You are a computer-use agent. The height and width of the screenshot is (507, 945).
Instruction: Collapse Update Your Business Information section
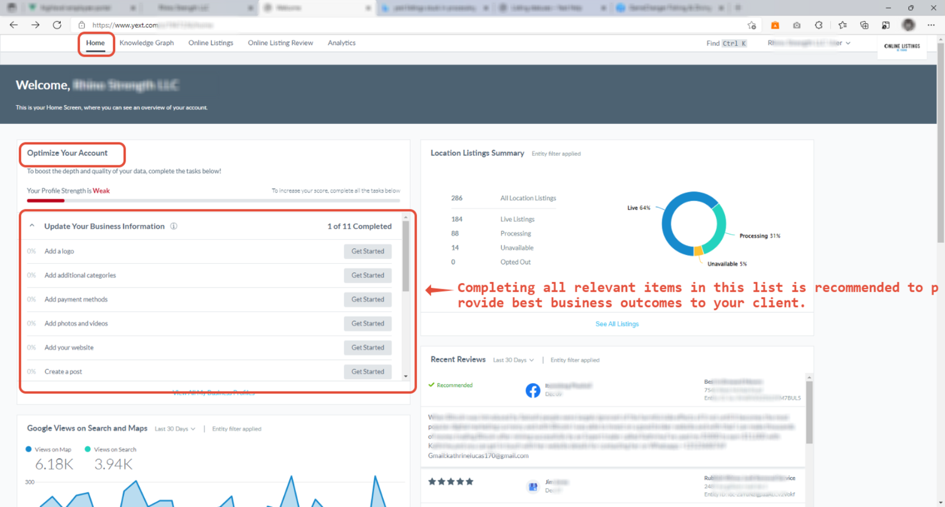coord(32,226)
